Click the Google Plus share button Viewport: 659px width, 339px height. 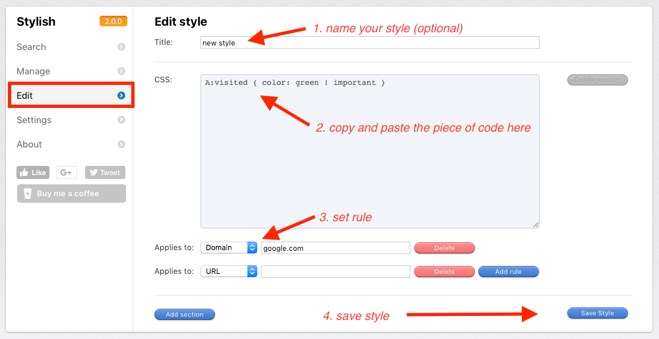66,172
